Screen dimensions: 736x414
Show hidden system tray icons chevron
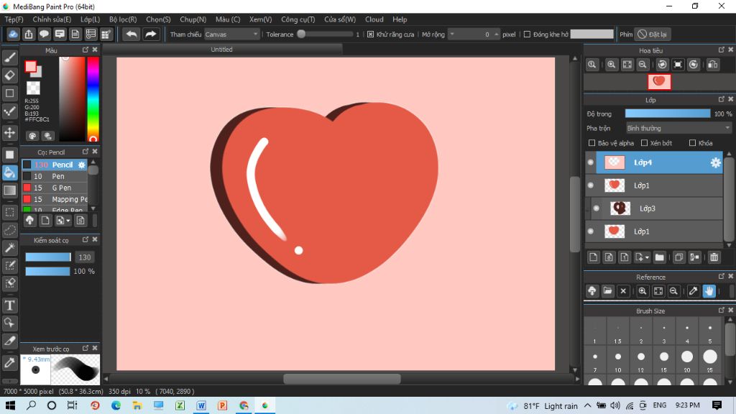588,405
